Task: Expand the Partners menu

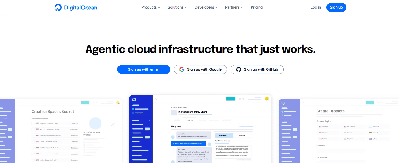Action: pyautogui.click(x=234, y=7)
